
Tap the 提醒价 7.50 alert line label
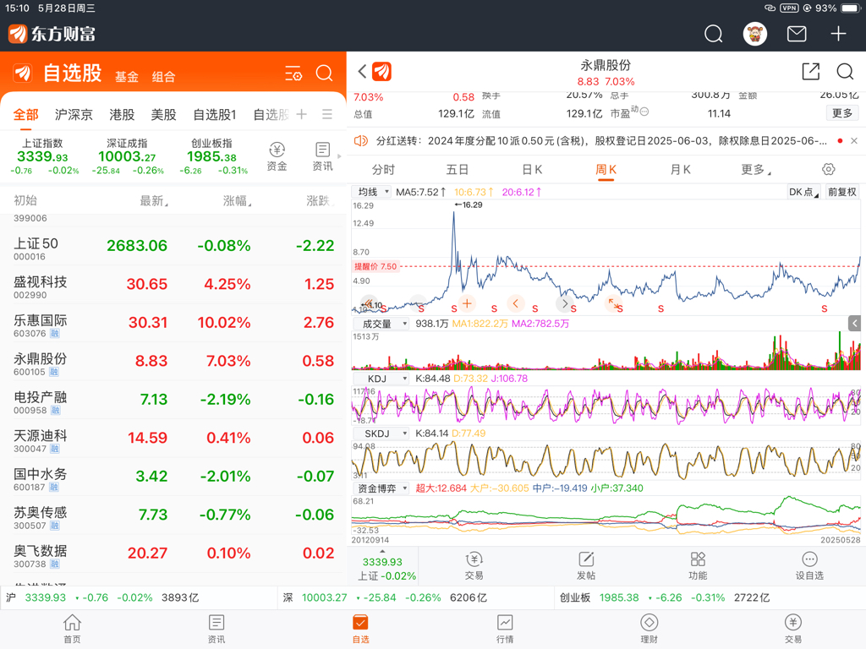click(x=375, y=266)
